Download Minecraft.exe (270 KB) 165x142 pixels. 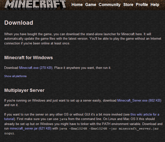(x=36, y=68)
